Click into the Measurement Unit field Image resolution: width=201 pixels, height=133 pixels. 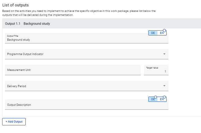73,70
